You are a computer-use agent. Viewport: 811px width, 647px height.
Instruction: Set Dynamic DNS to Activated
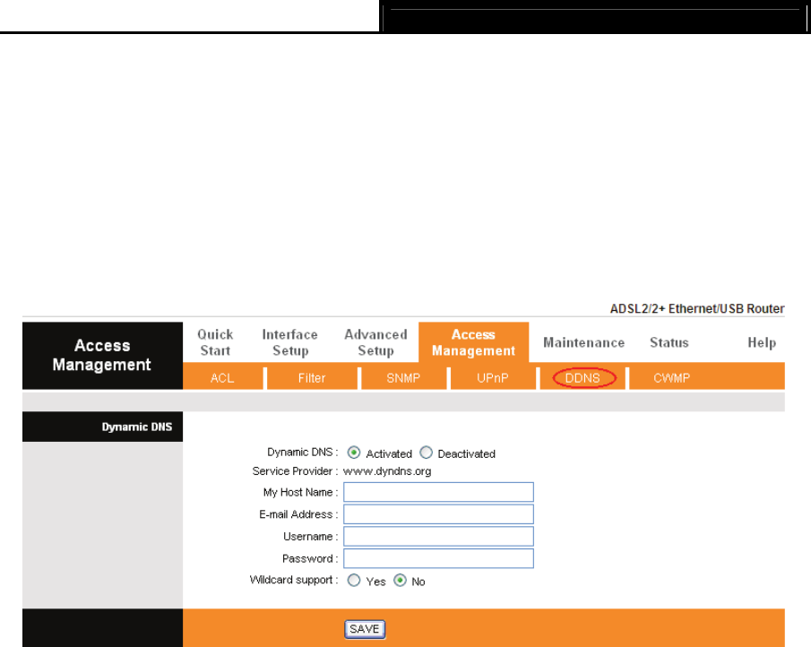354,453
